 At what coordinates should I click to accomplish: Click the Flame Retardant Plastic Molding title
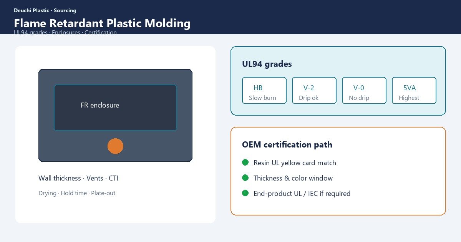pyautogui.click(x=102, y=23)
